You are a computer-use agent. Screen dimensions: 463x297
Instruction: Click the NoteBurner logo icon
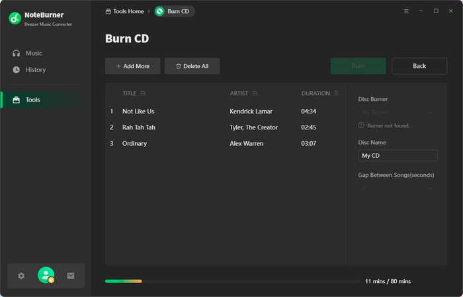click(x=15, y=18)
